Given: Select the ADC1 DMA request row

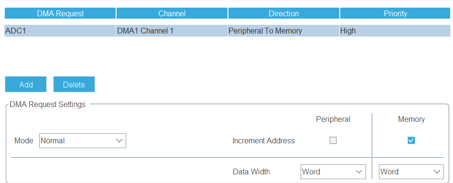Looking at the screenshot, I should pyautogui.click(x=227, y=31).
